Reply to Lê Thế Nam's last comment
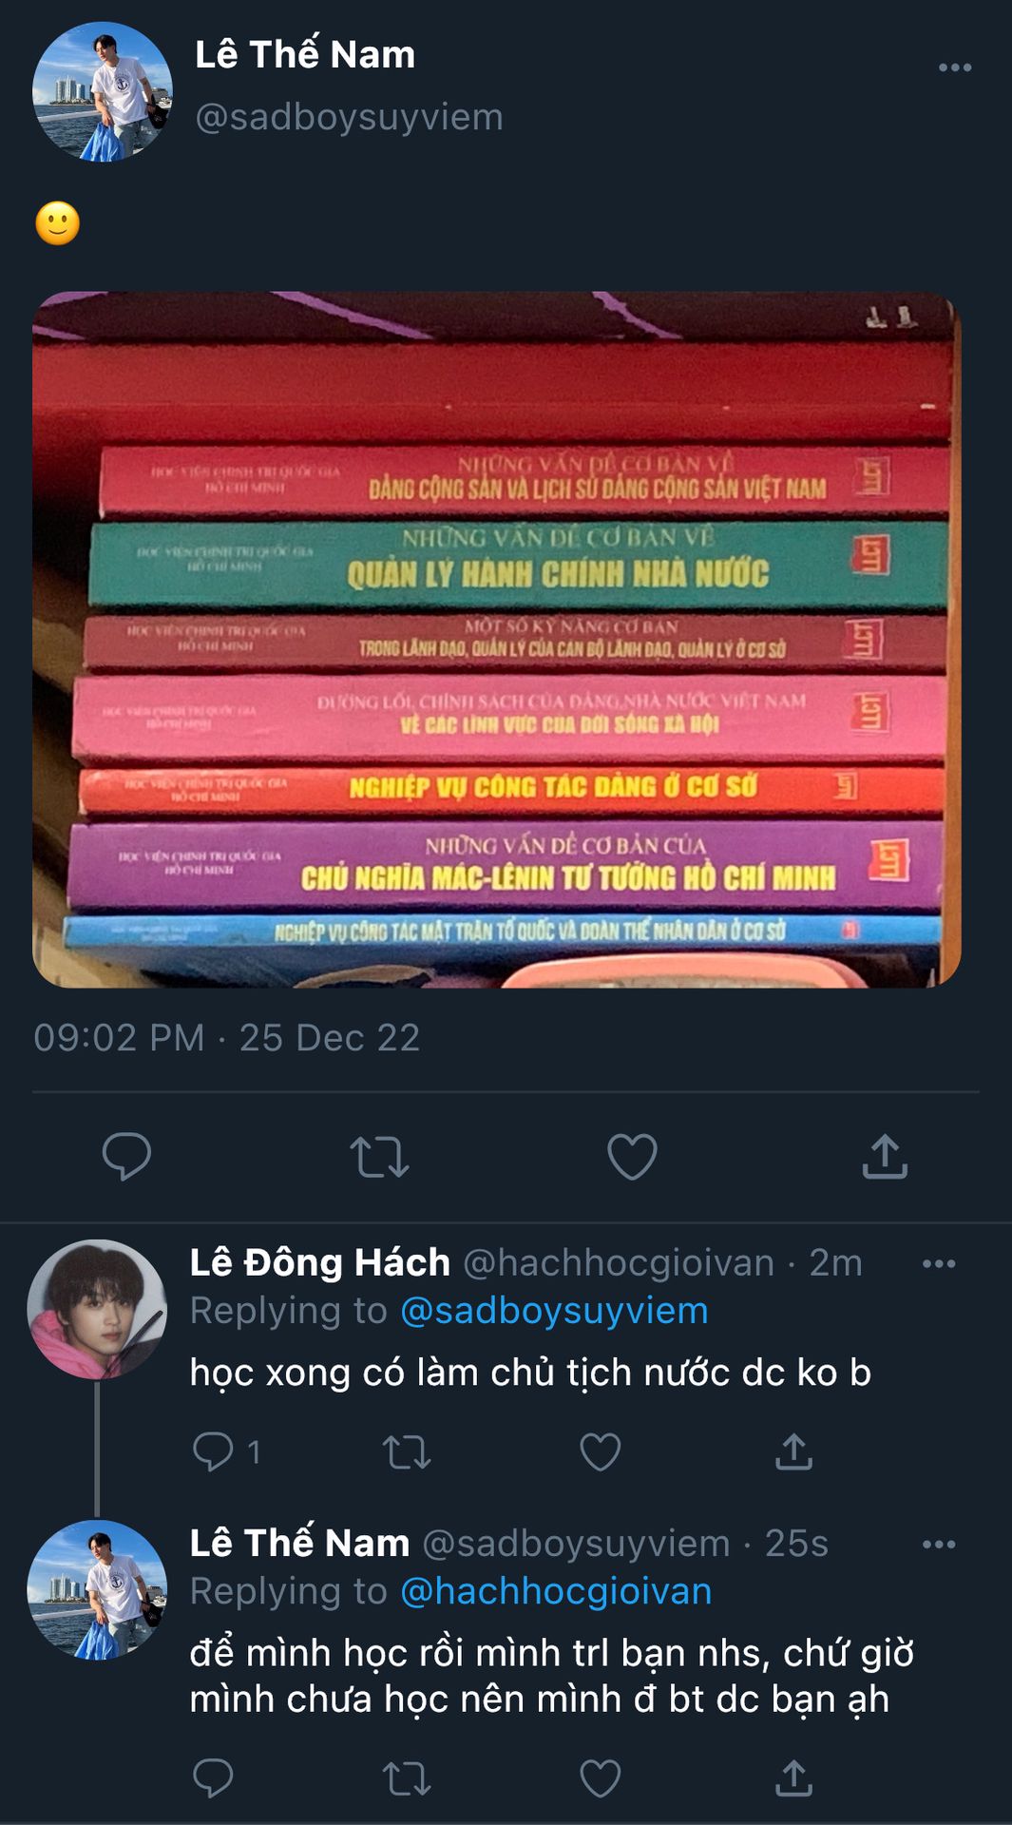This screenshot has height=1825, width=1012. coord(213,1777)
